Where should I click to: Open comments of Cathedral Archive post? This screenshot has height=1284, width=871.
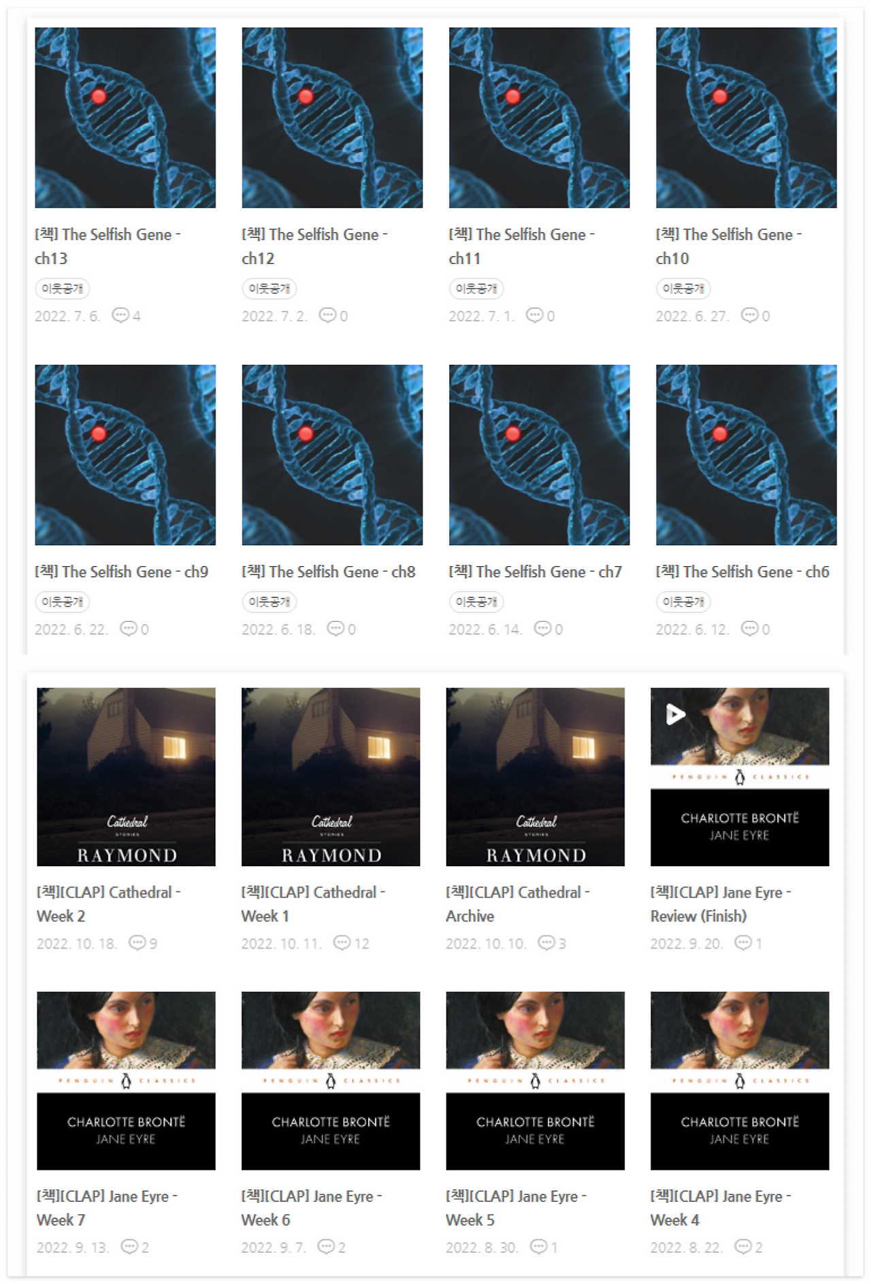[546, 942]
